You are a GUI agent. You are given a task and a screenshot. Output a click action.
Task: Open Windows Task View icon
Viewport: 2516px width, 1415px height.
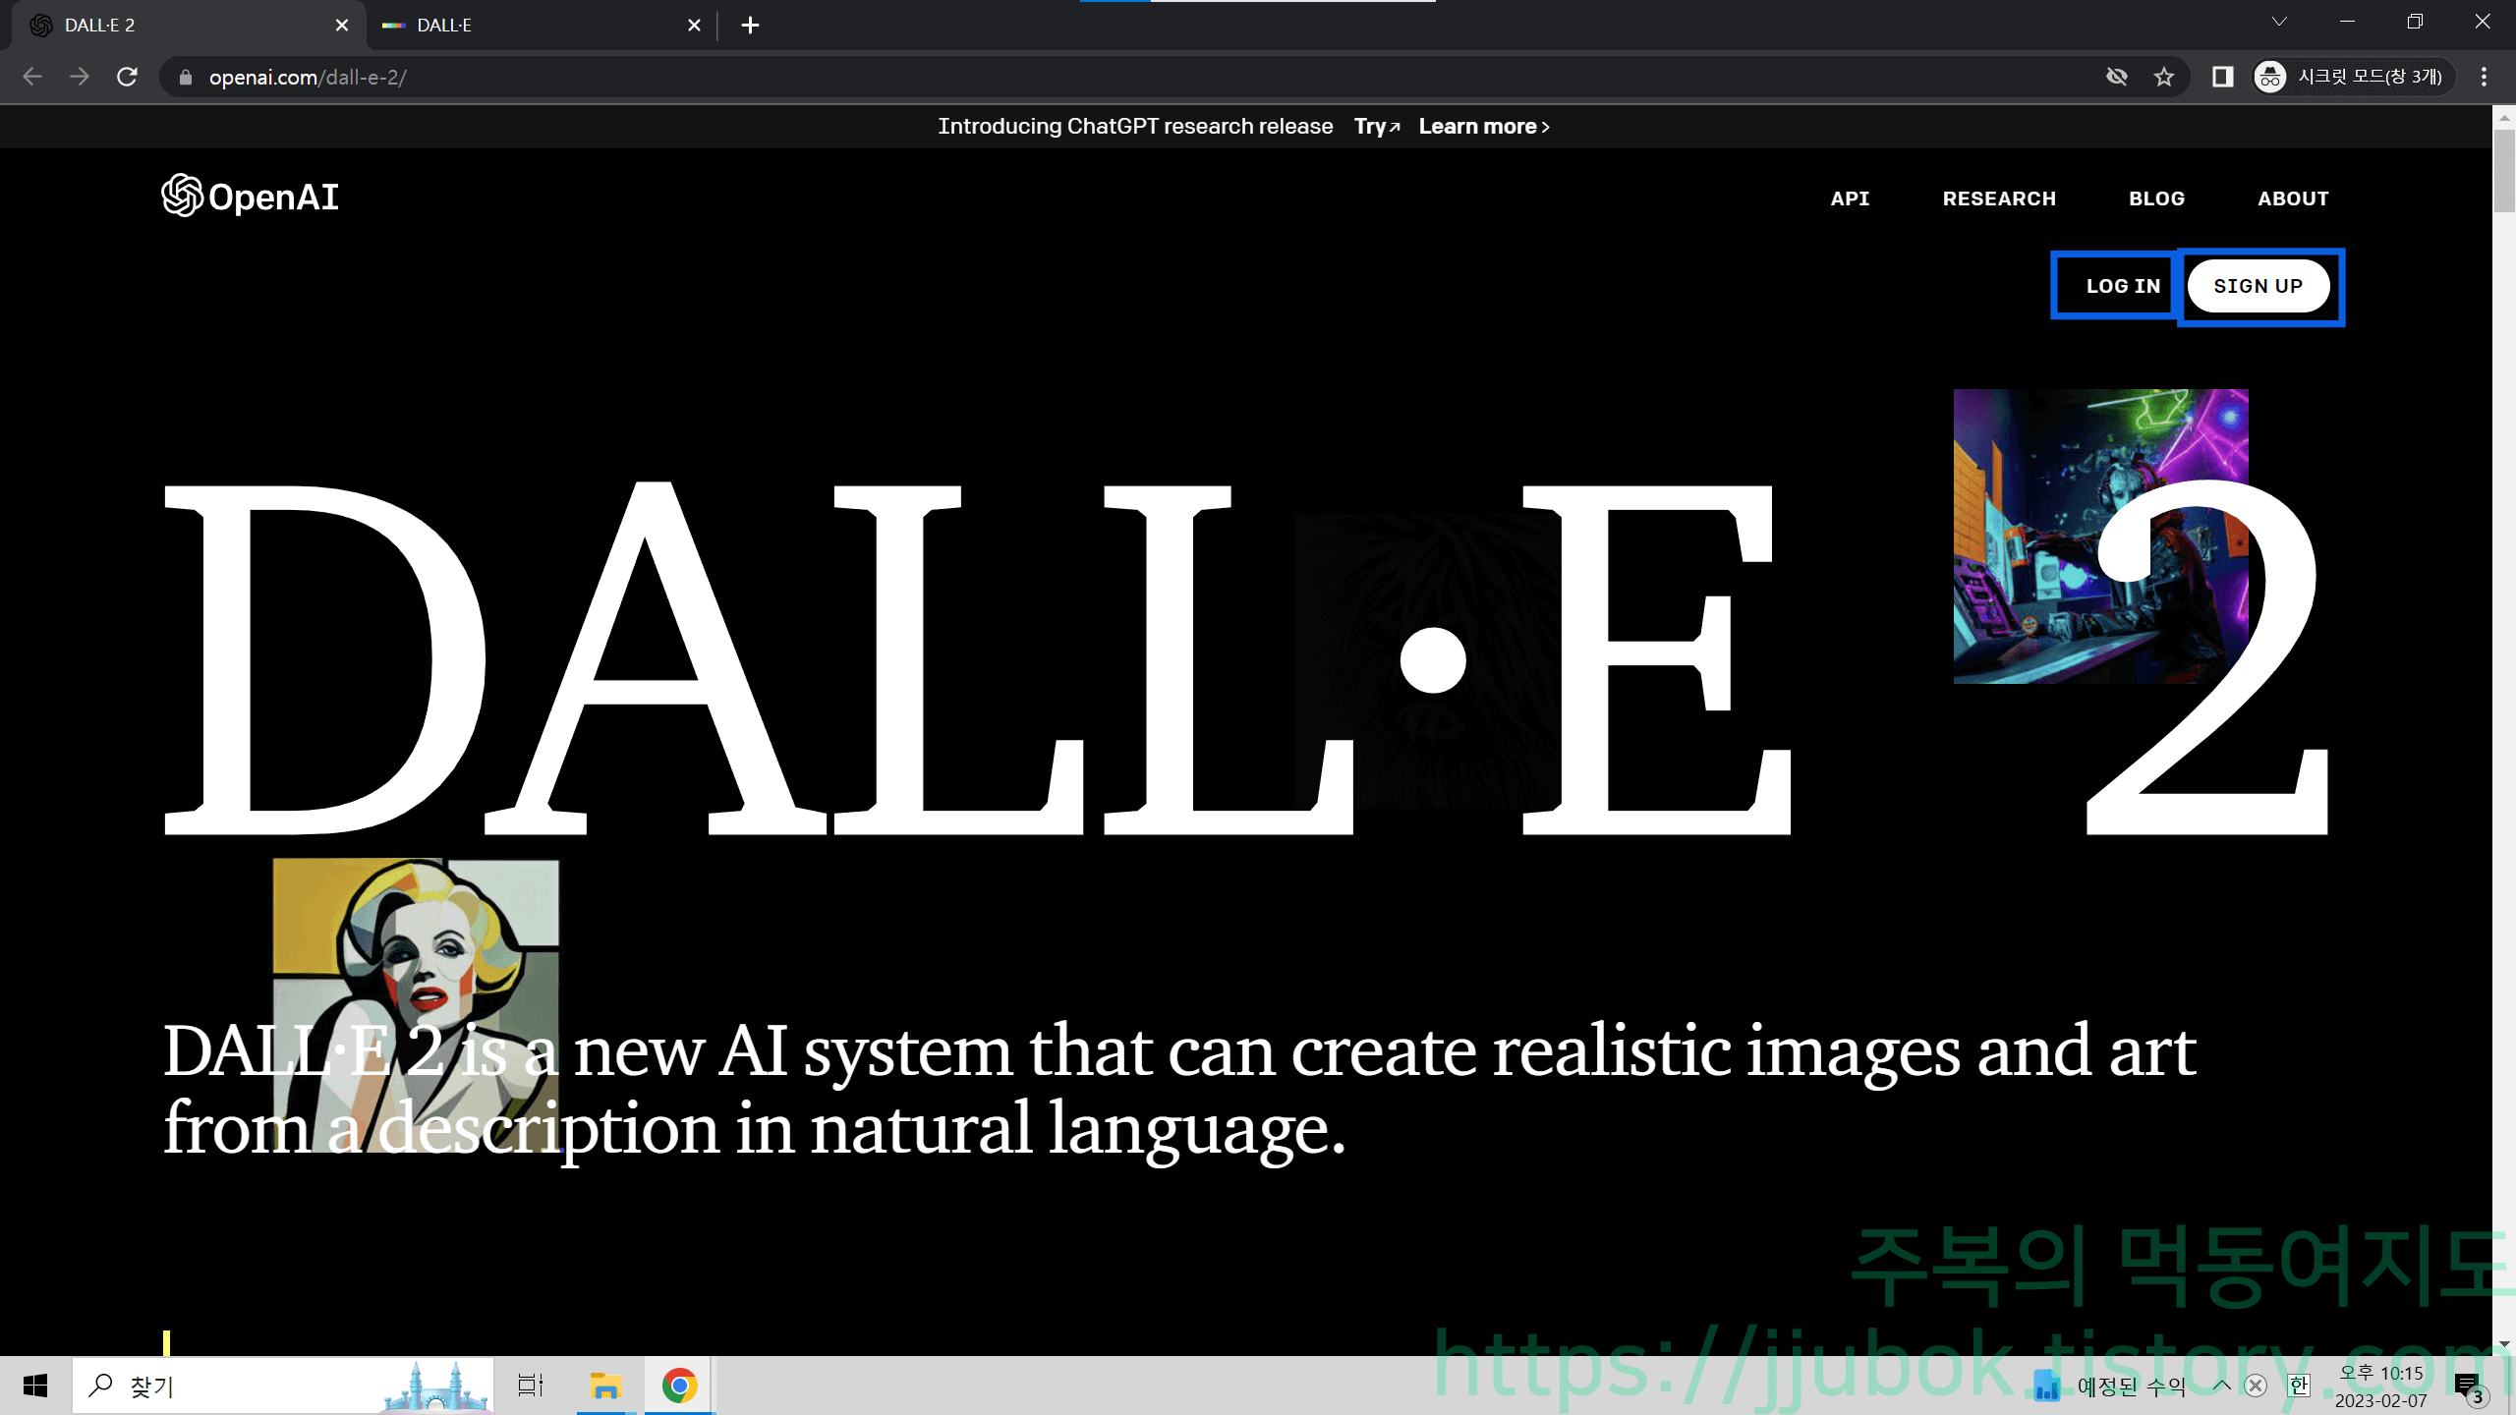531,1387
